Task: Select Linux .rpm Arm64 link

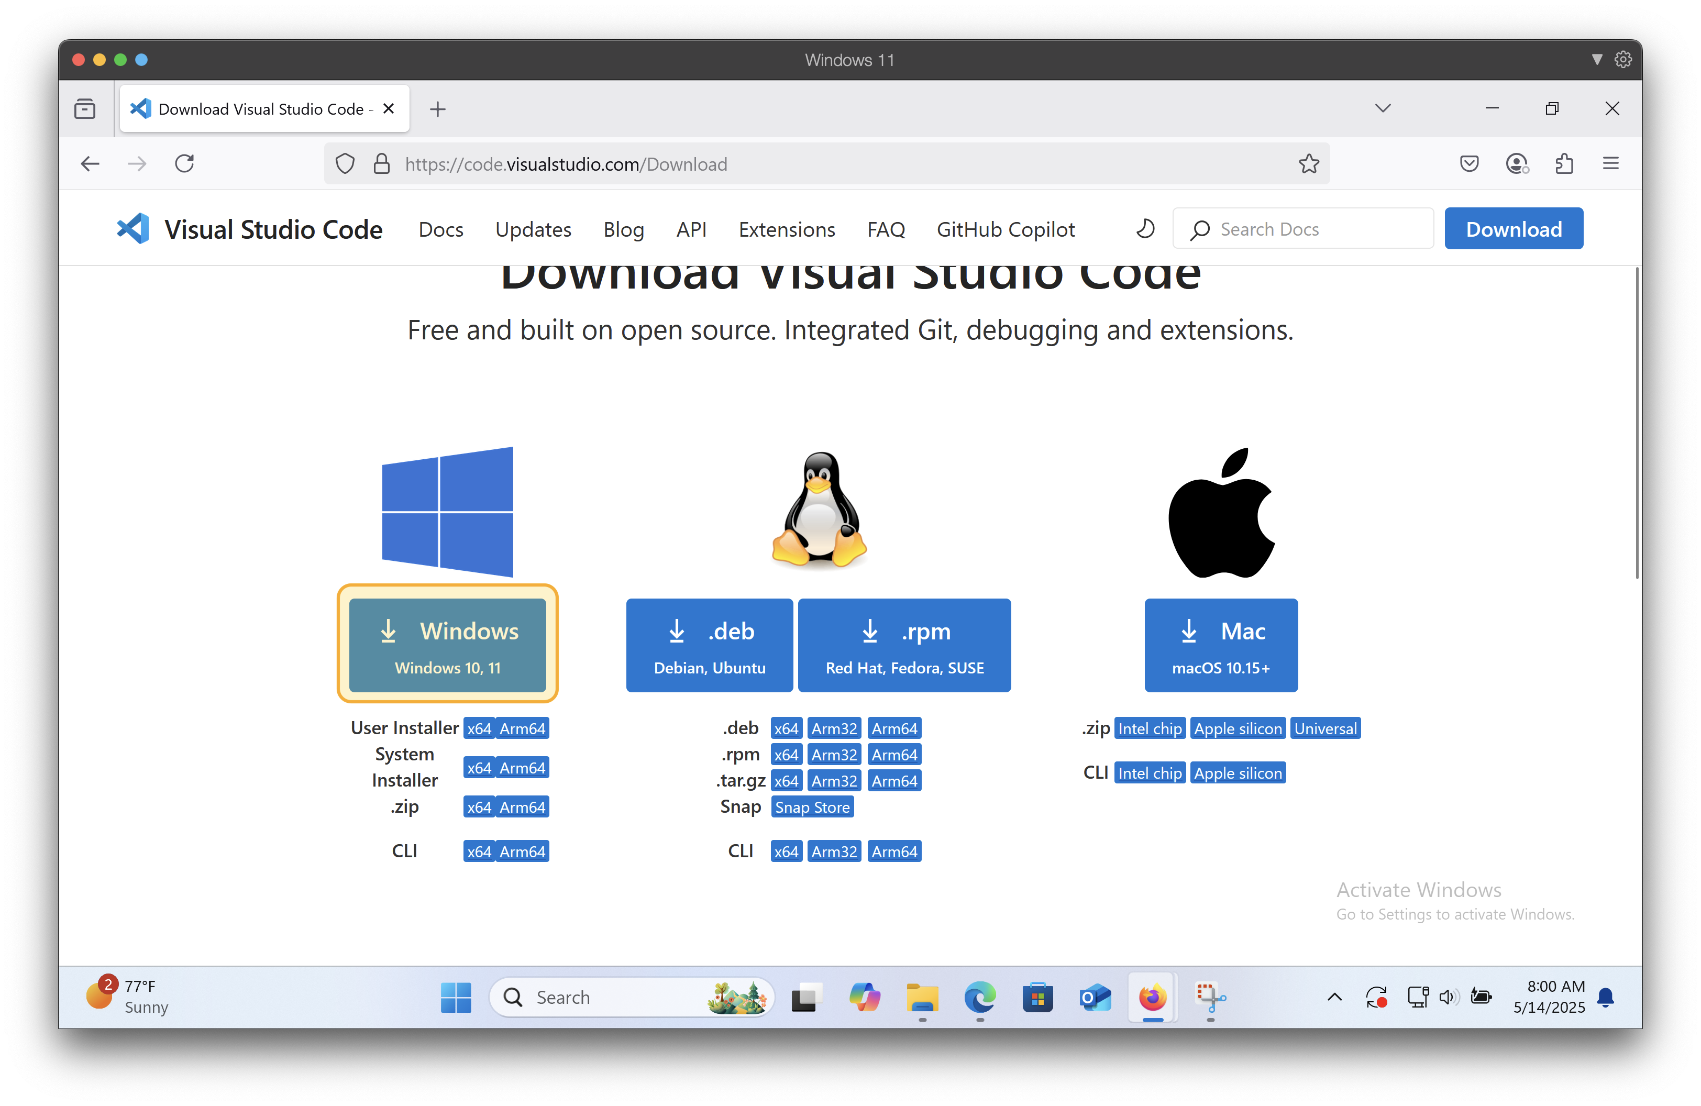Action: click(x=894, y=755)
